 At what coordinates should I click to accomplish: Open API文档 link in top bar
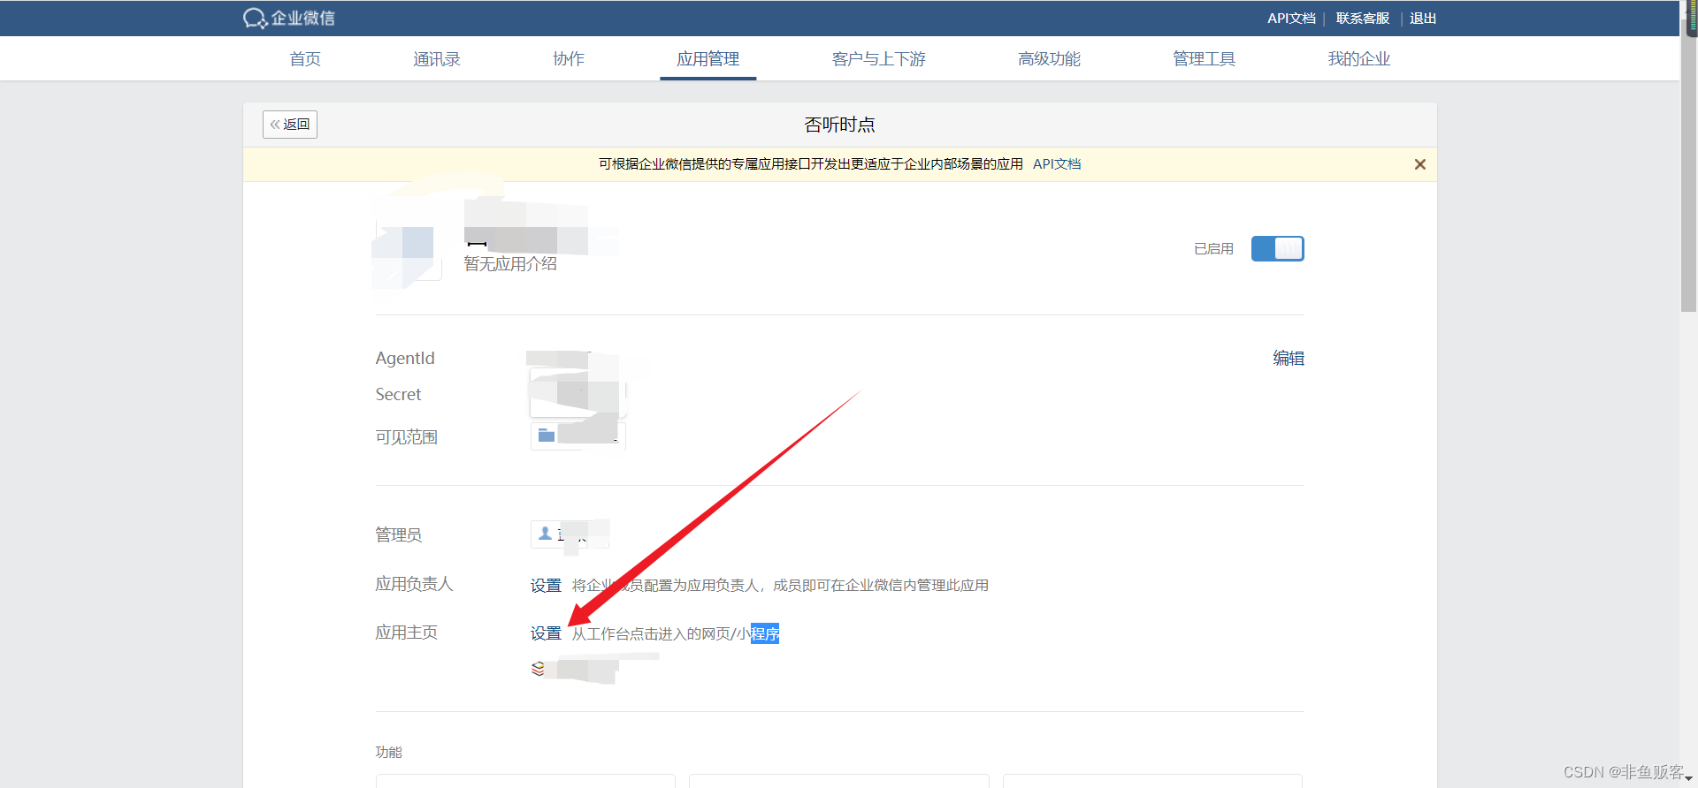pyautogui.click(x=1291, y=19)
